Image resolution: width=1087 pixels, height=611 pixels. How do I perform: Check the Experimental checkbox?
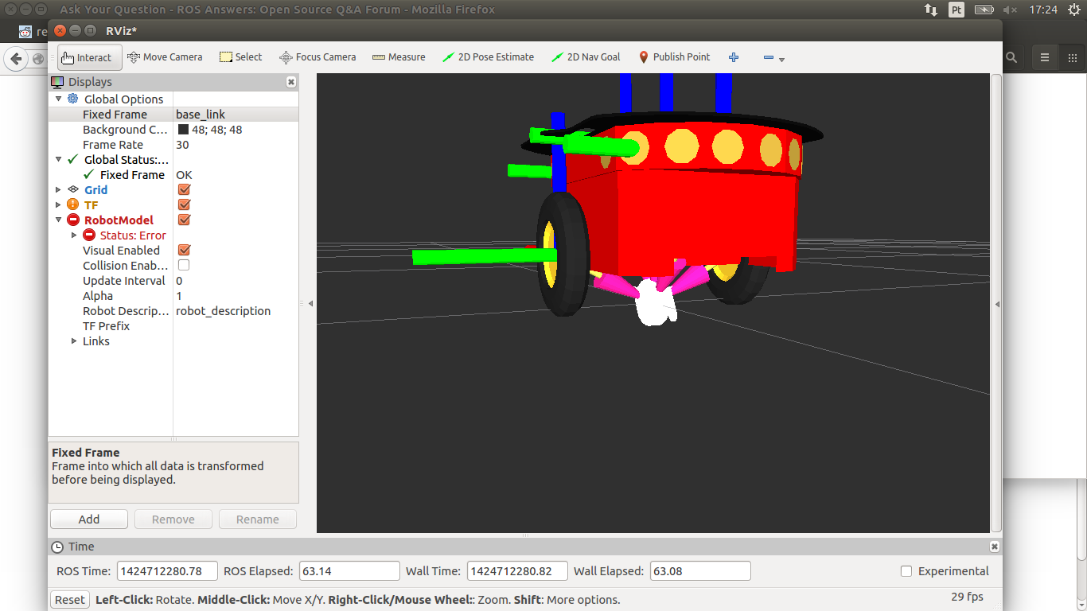tap(906, 571)
